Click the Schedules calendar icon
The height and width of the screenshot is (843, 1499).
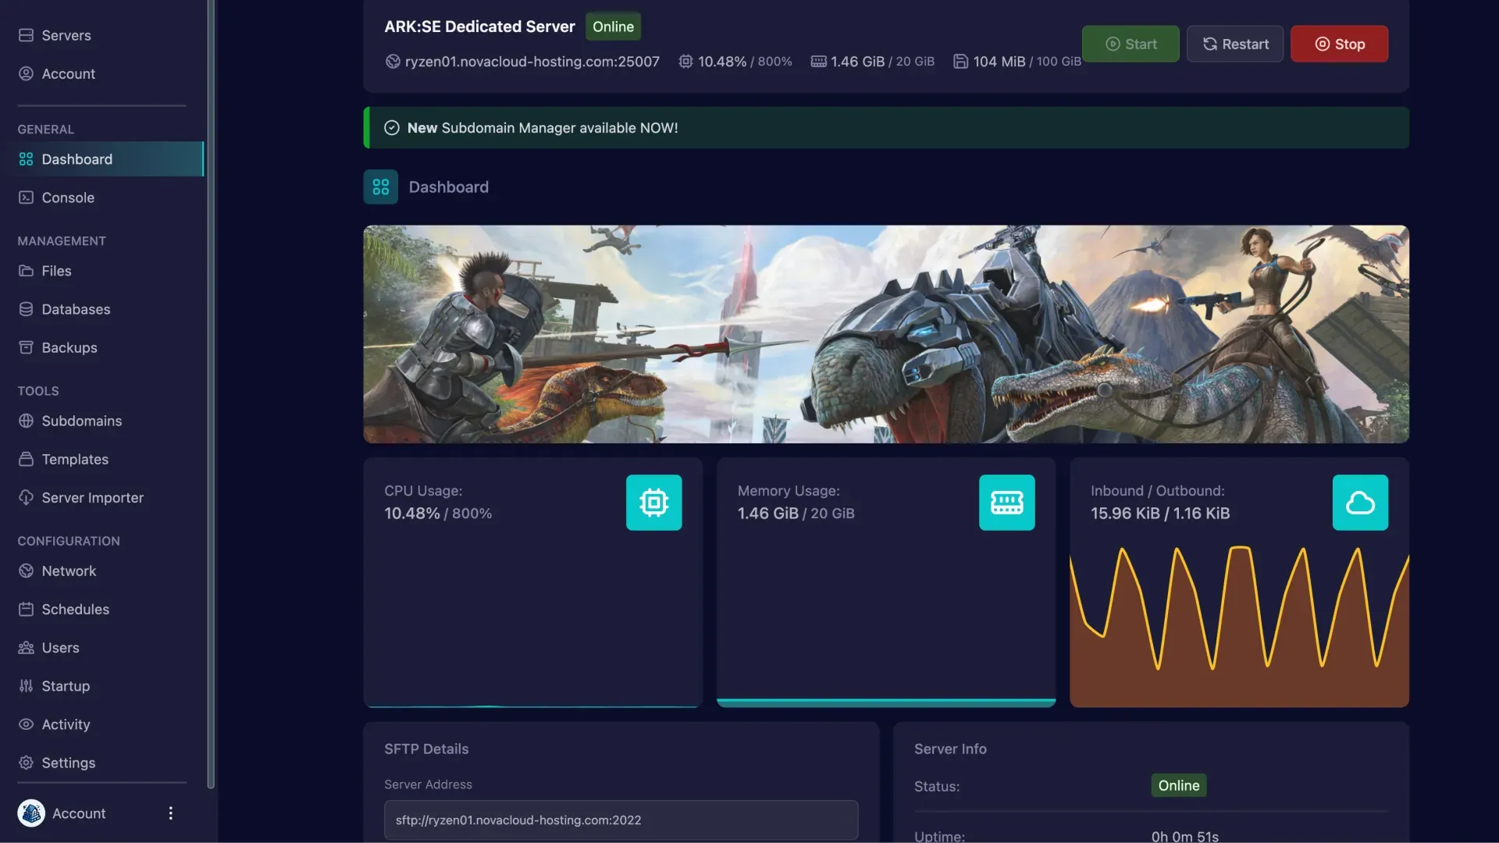[x=26, y=609]
